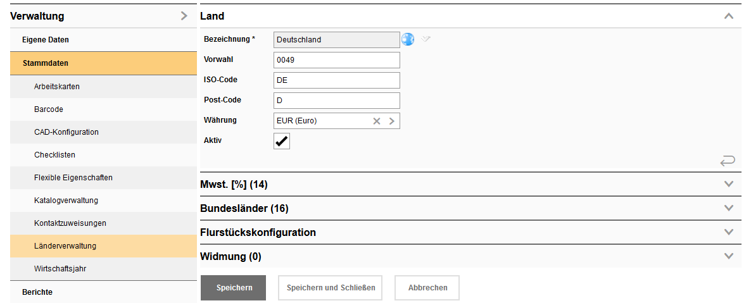Expand the Widmung (0) section

click(x=729, y=256)
